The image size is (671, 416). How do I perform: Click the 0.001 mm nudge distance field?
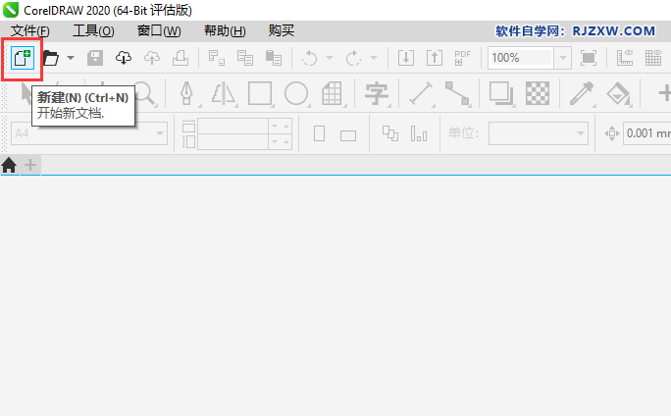pyautogui.click(x=647, y=133)
